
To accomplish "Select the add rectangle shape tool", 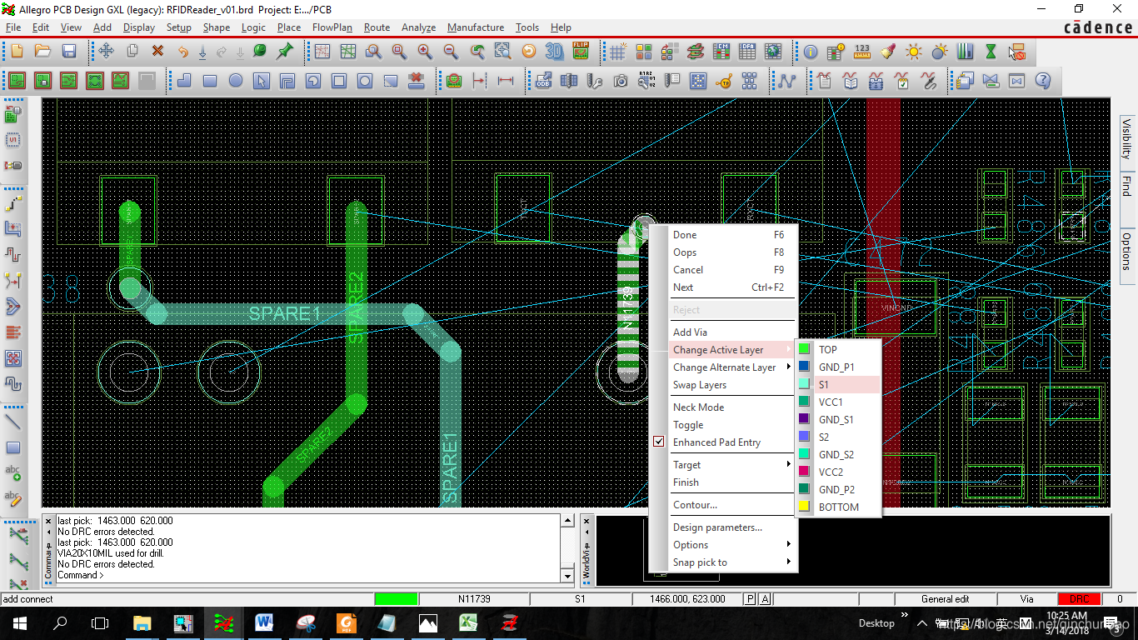I will pyautogui.click(x=210, y=81).
